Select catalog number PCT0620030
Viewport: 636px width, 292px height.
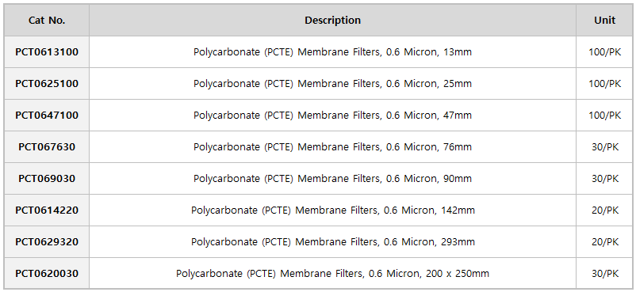47,273
